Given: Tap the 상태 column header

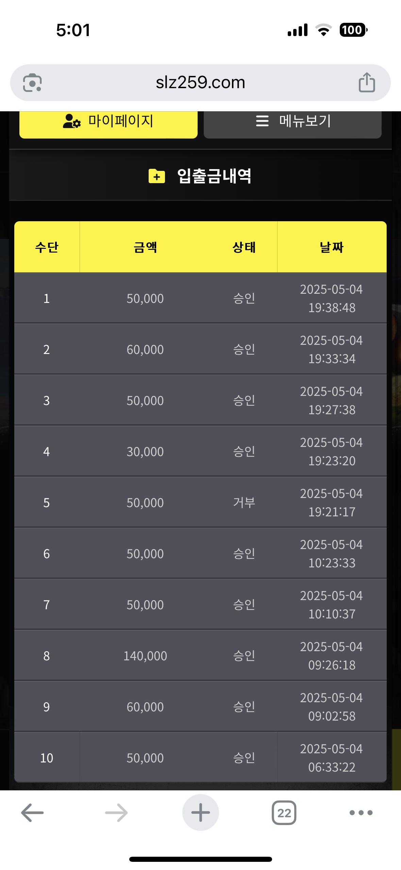Looking at the screenshot, I should click(x=244, y=247).
